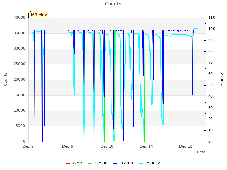Click the 30 right axis tick label
This screenshot has width=227, height=170.
click(210, 108)
